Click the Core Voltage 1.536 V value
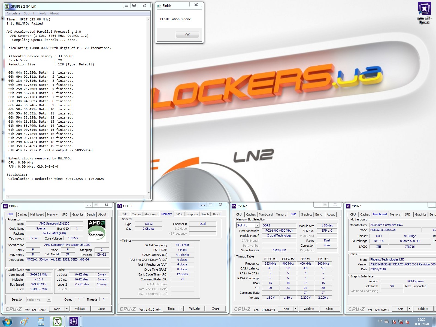The height and width of the screenshot is (327, 436). pyautogui.click(x=73, y=238)
